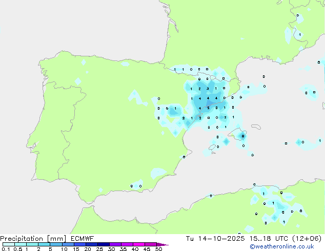
Task: Pick the 1–2 mm legend color swatch
Action: click(32, 245)
